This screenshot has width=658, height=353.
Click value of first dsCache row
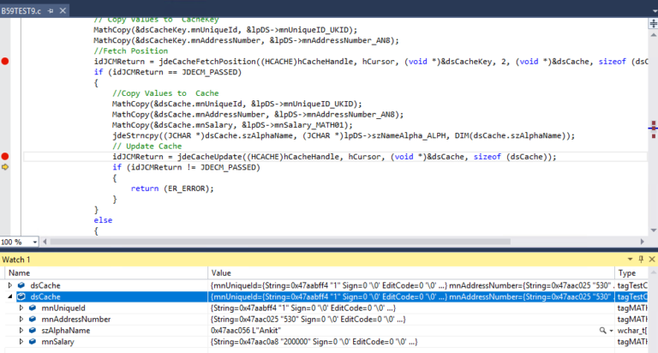point(411,285)
